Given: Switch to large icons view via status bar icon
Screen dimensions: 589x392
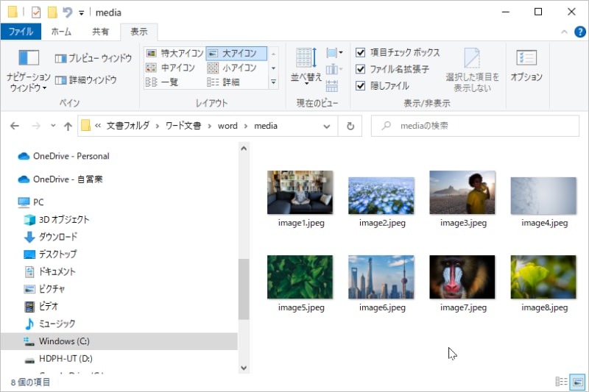Looking at the screenshot, I should click(x=577, y=382).
